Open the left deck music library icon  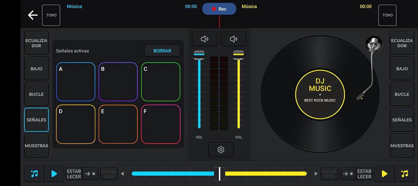coord(34,174)
